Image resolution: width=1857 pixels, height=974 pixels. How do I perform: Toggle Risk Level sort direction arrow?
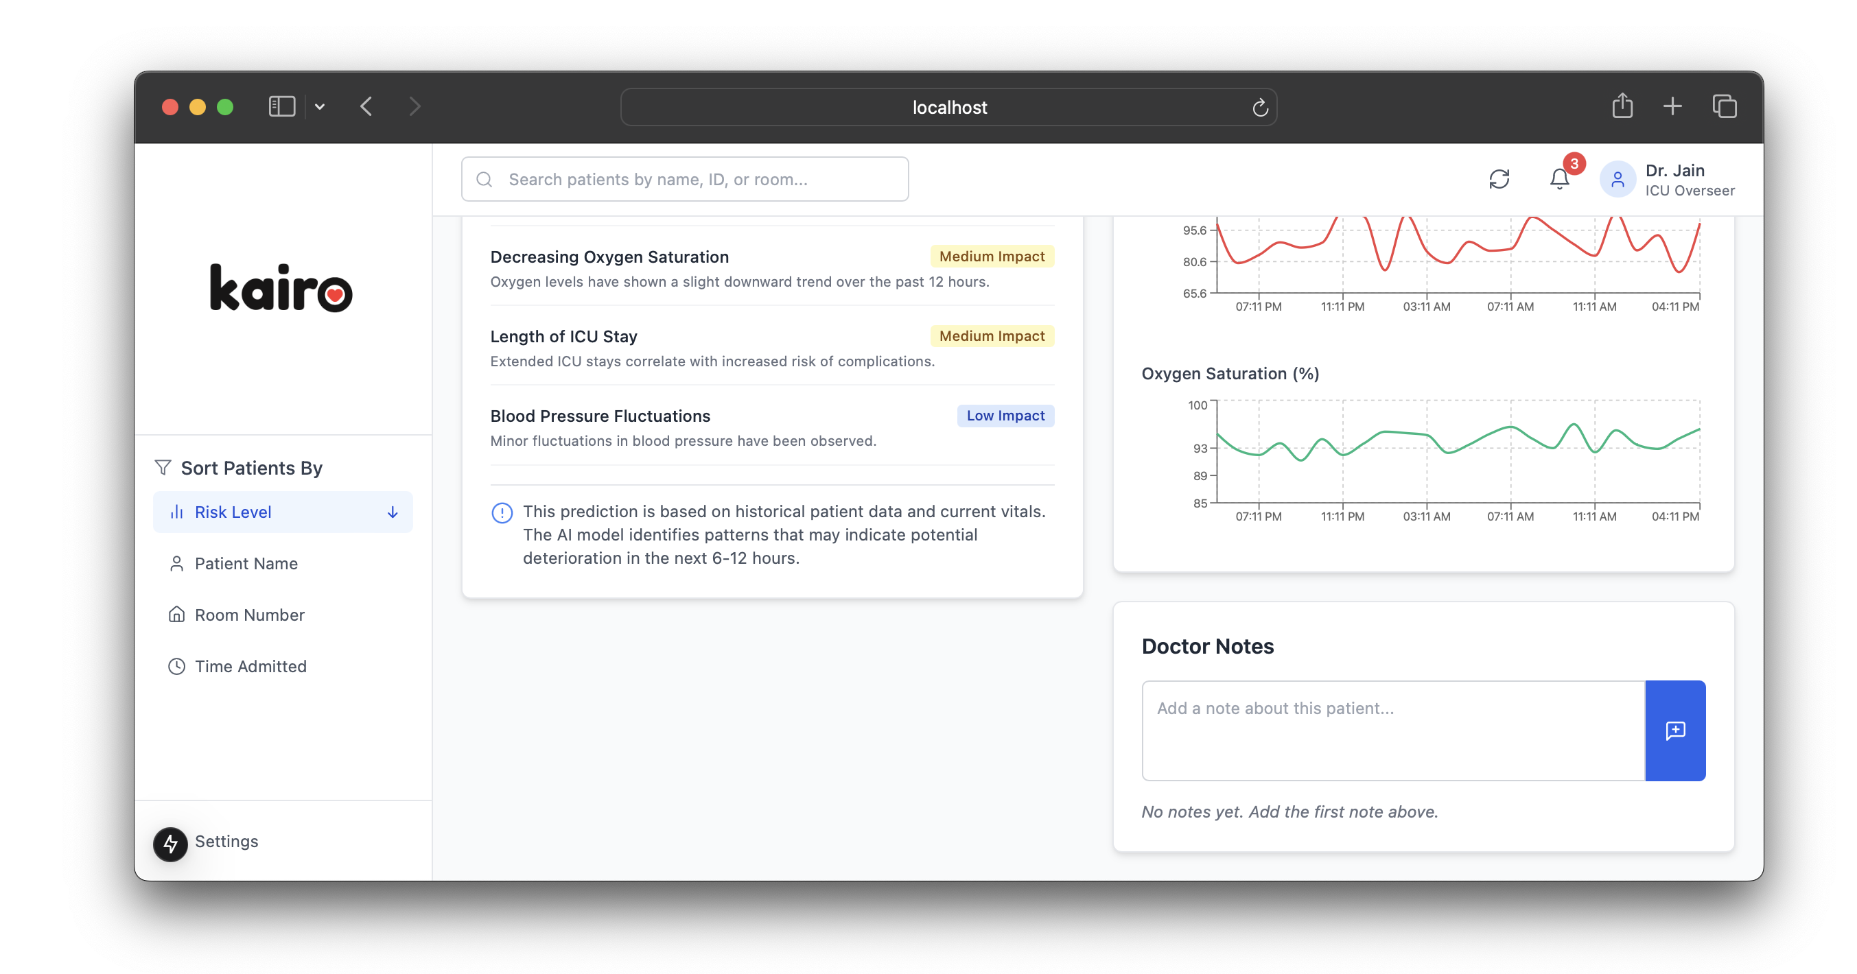[392, 512]
